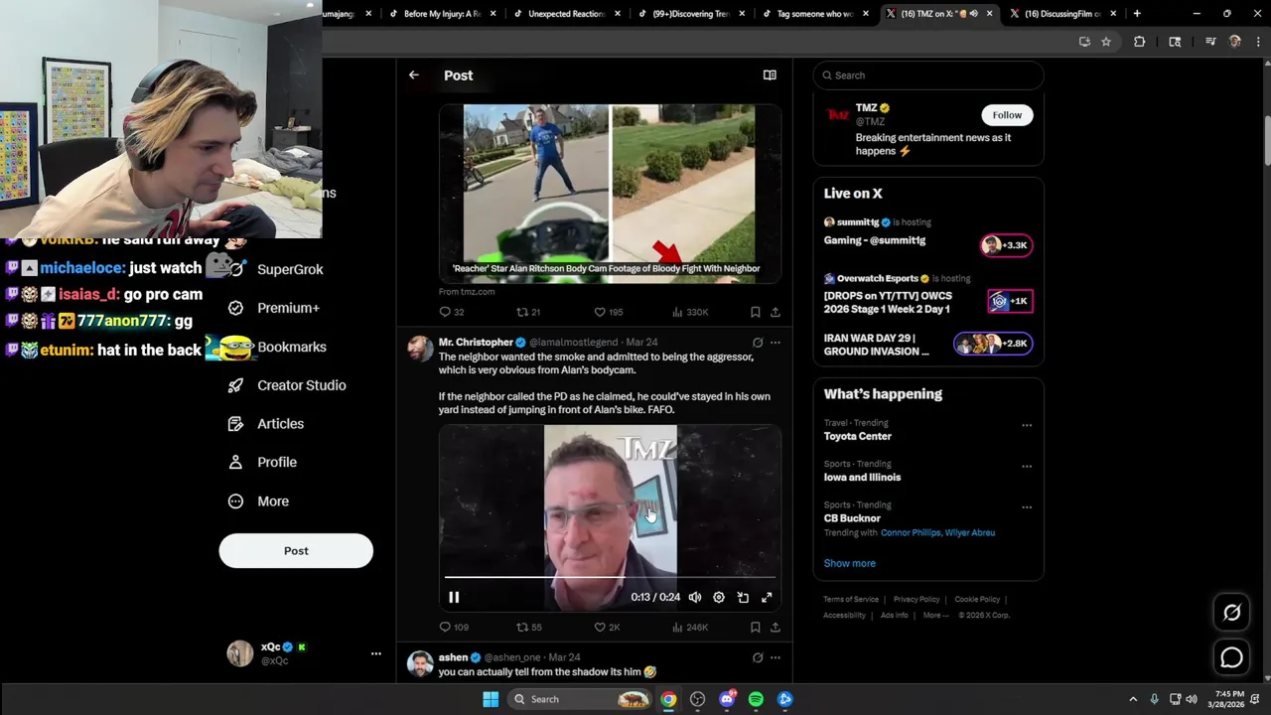Open Grok floating button
1271x715 pixels.
tap(1231, 613)
